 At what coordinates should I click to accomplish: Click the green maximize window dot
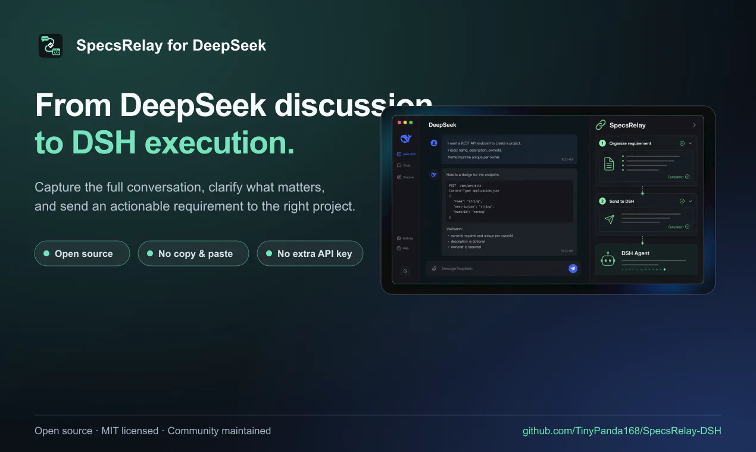[x=411, y=123]
